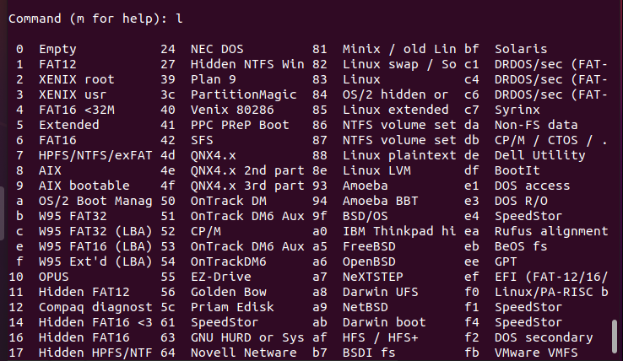Click the 'W95 FAT32 (LBA)' entry
The image size is (623, 361).
95,231
